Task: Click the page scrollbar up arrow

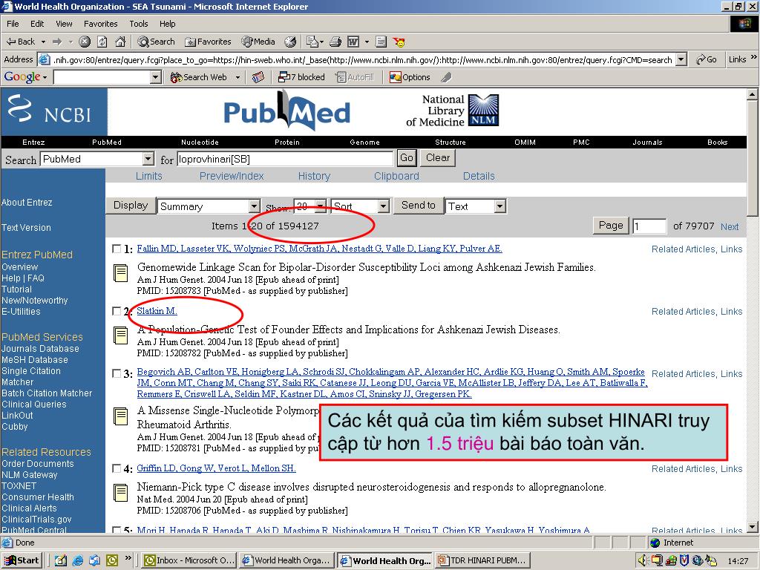Action: (x=753, y=94)
